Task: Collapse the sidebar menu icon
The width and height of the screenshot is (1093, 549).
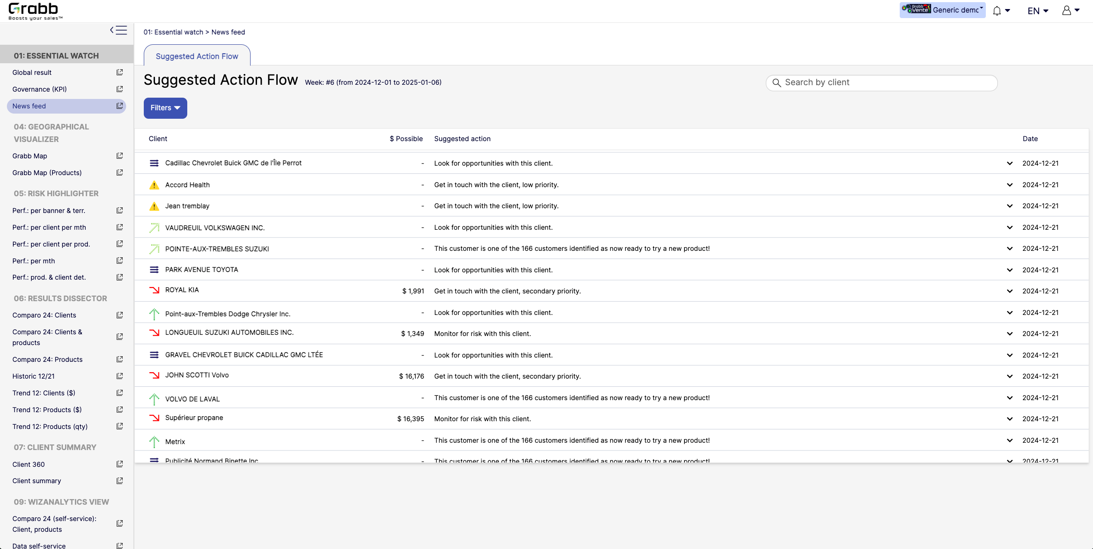Action: [118, 30]
